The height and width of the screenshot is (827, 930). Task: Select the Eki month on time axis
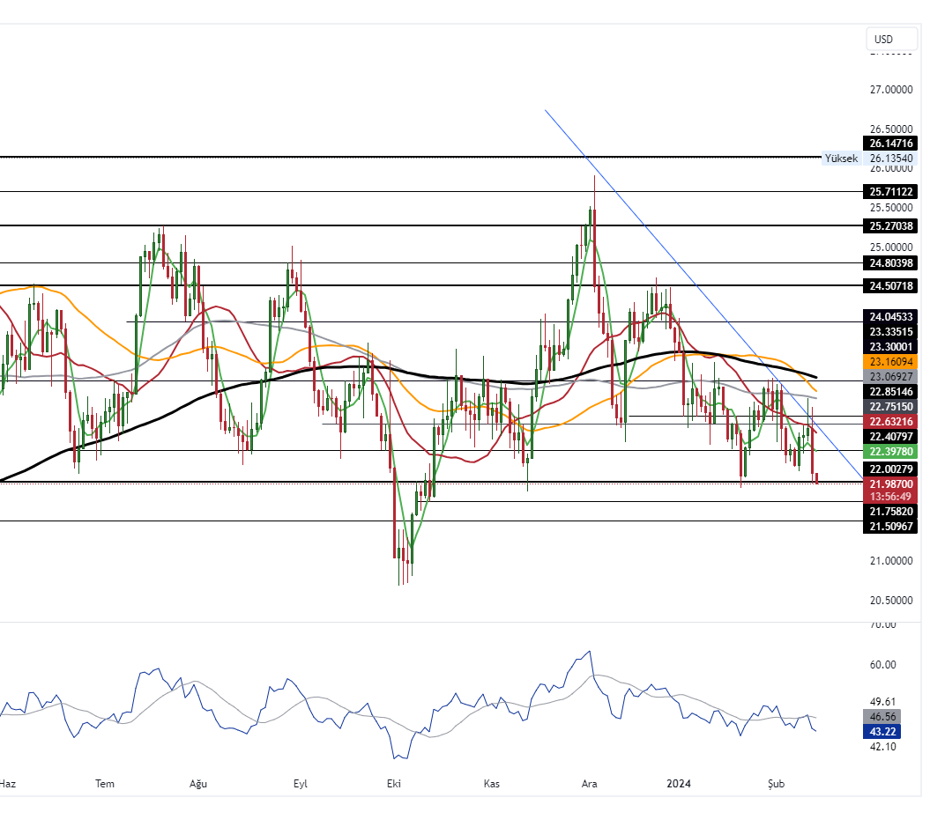pyautogui.click(x=393, y=783)
